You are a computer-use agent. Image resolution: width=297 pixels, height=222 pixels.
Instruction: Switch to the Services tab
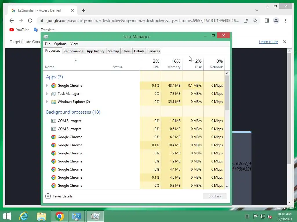point(154,51)
